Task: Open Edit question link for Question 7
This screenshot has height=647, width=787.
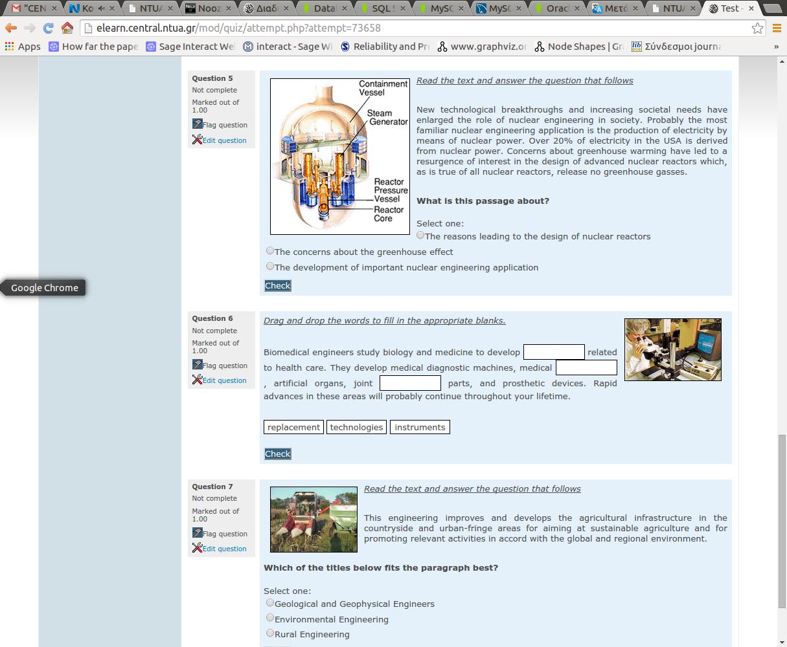Action: [x=224, y=549]
